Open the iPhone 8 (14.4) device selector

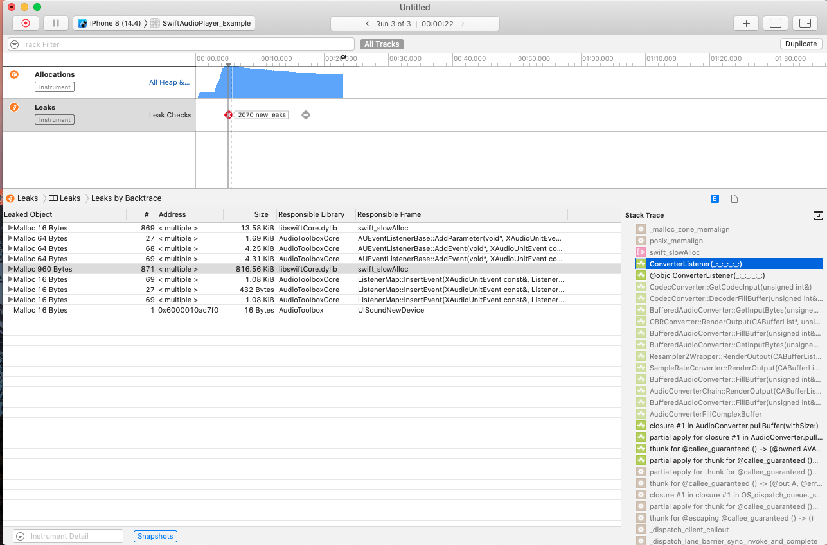pyautogui.click(x=109, y=23)
